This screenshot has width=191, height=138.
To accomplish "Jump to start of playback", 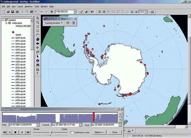I will pyautogui.click(x=4, y=132).
